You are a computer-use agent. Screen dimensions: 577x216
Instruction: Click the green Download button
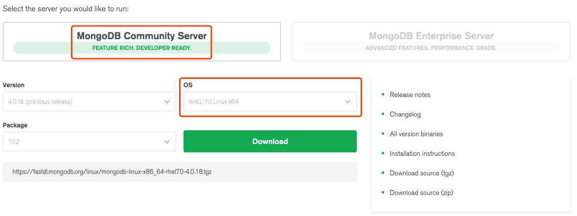tap(270, 141)
